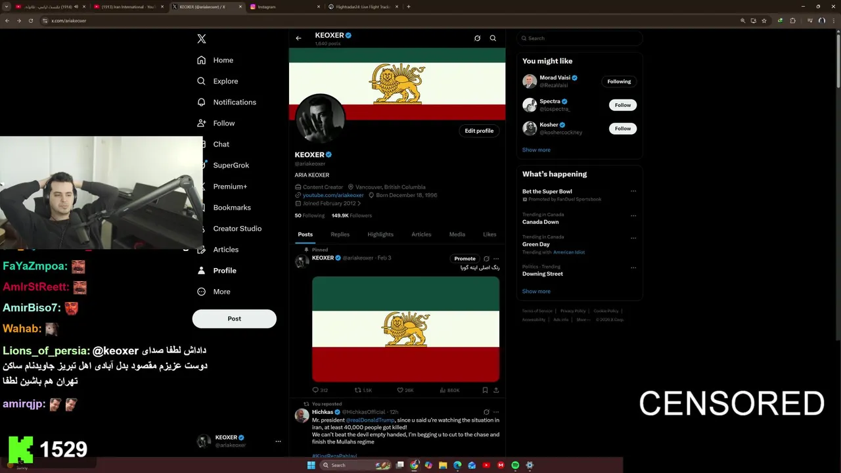The height and width of the screenshot is (473, 841).
Task: Click the X logo in the sidebar
Action: pos(202,39)
